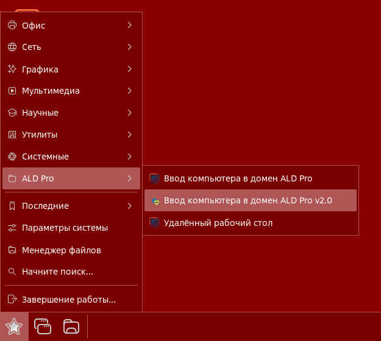Open the file manager icon in taskbar
This screenshot has height=341, width=381.
pyautogui.click(x=71, y=326)
